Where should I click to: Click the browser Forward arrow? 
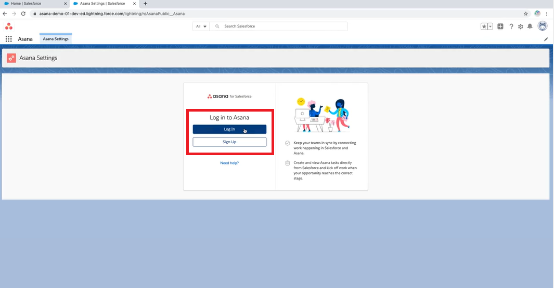click(x=14, y=13)
